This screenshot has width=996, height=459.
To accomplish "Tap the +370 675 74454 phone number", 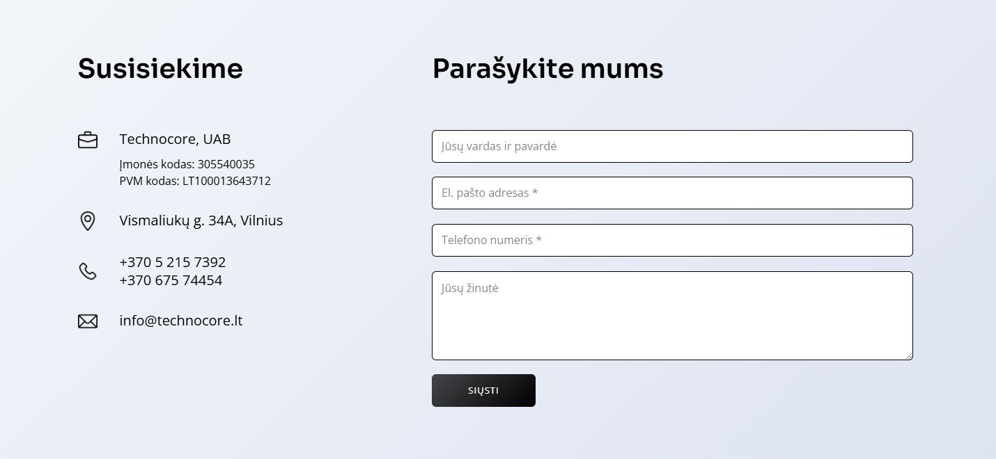I will 171,280.
